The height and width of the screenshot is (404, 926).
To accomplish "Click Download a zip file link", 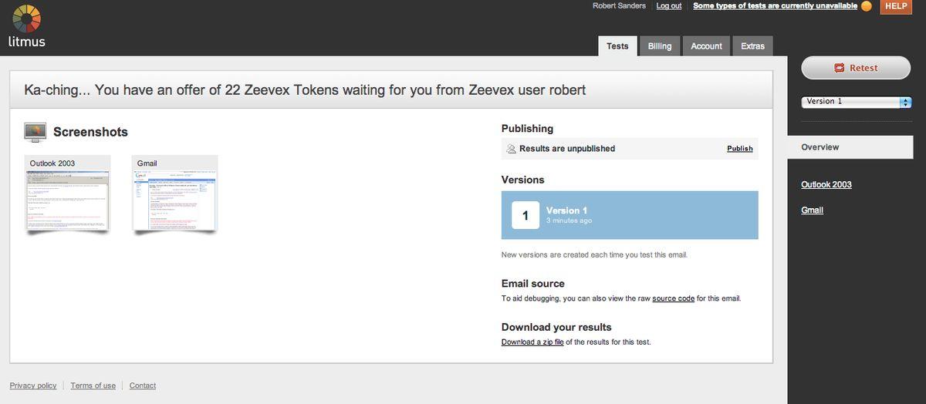I will [x=532, y=342].
